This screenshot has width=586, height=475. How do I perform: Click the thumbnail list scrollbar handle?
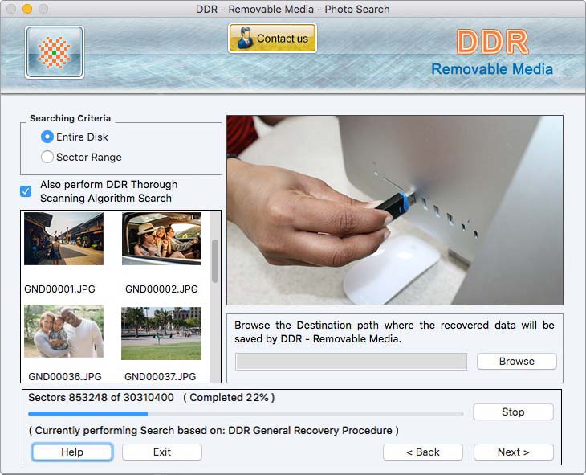(x=215, y=261)
